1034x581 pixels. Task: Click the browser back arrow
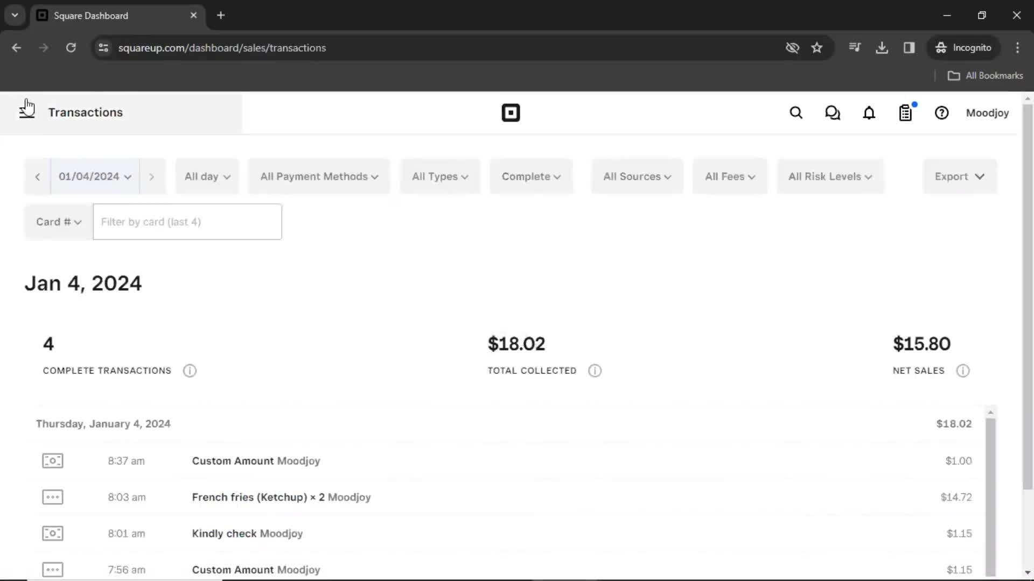point(17,48)
